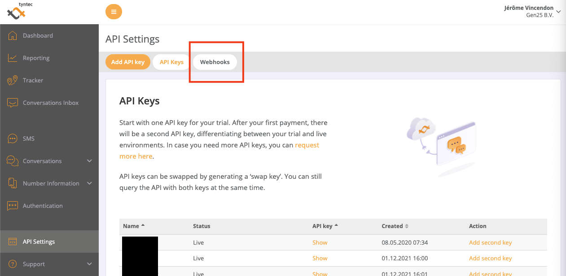Click the Reporting chart icon
This screenshot has width=566, height=276.
pyautogui.click(x=13, y=58)
